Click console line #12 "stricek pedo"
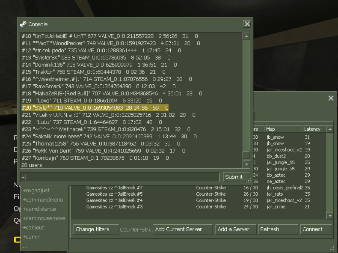The image size is (338, 253). click(x=101, y=50)
